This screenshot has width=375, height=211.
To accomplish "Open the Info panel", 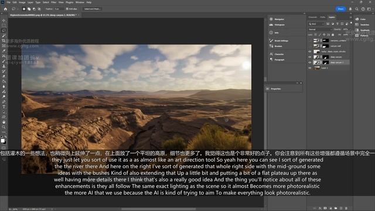I will [x=274, y=33].
